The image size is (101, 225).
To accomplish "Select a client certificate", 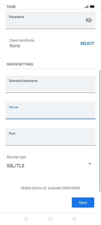I will tap(87, 43).
